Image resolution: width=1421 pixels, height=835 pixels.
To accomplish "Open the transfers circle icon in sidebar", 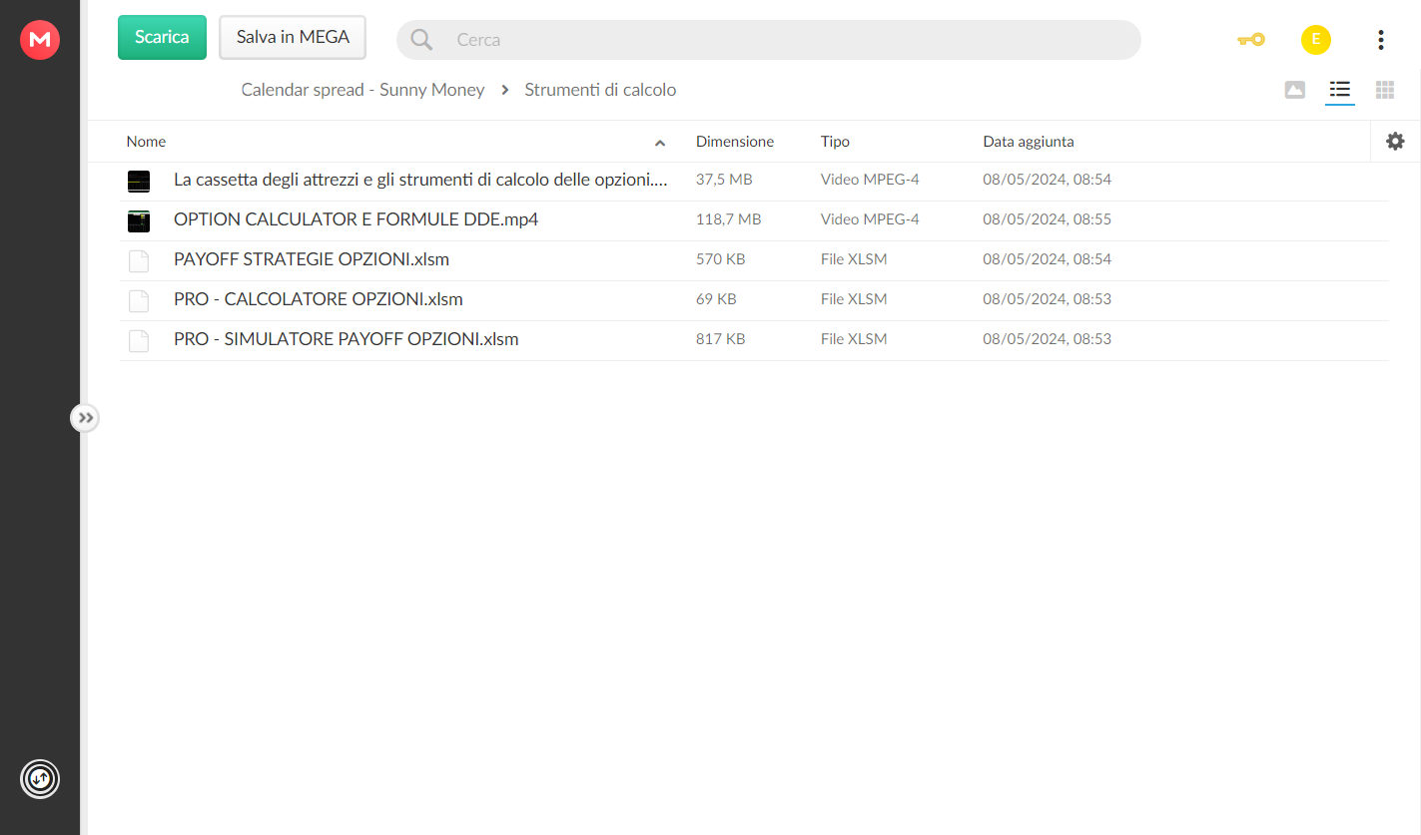I will [40, 778].
